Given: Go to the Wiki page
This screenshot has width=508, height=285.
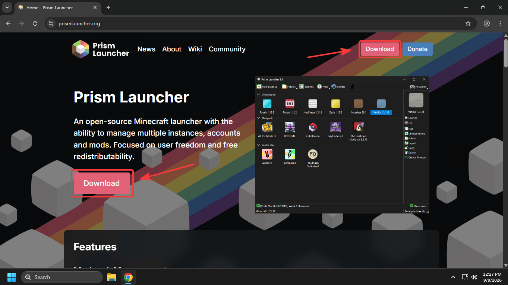Looking at the screenshot, I should (x=195, y=49).
